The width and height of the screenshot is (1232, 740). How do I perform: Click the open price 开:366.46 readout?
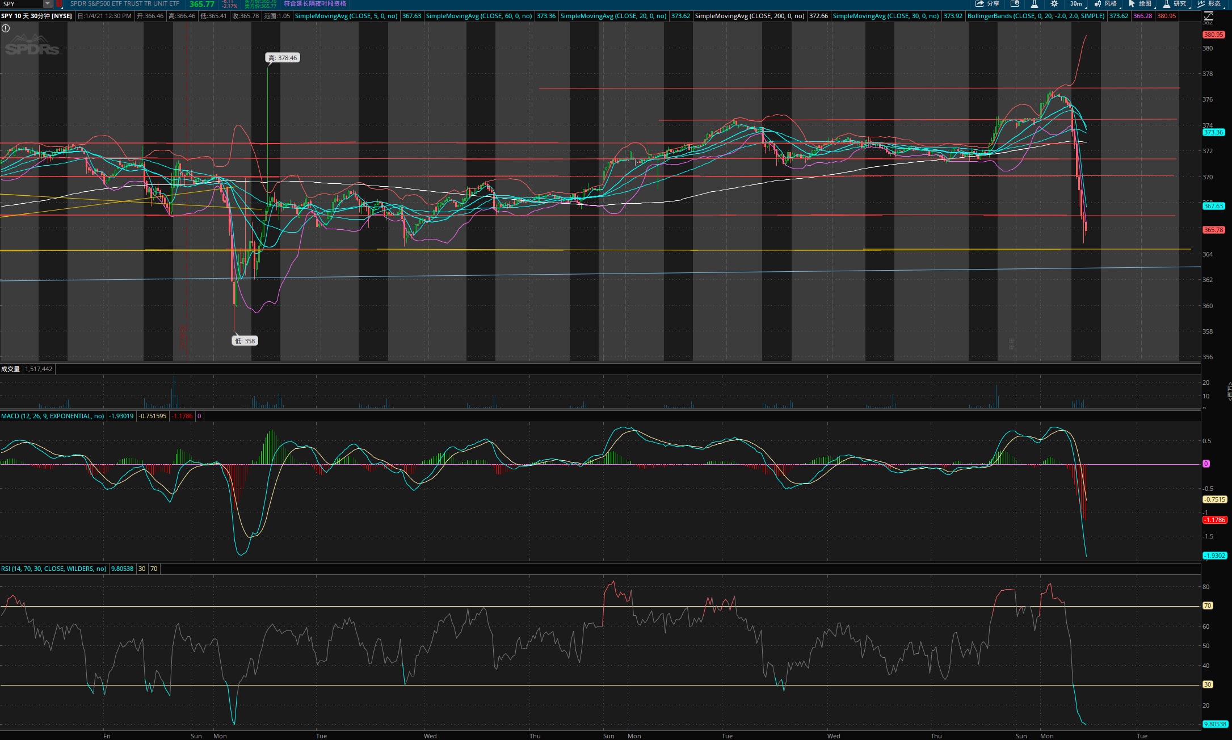pyautogui.click(x=150, y=16)
